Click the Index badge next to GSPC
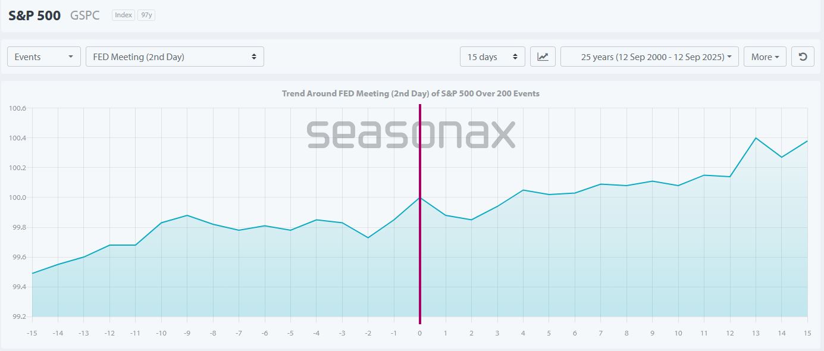This screenshot has width=824, height=351. pos(123,15)
